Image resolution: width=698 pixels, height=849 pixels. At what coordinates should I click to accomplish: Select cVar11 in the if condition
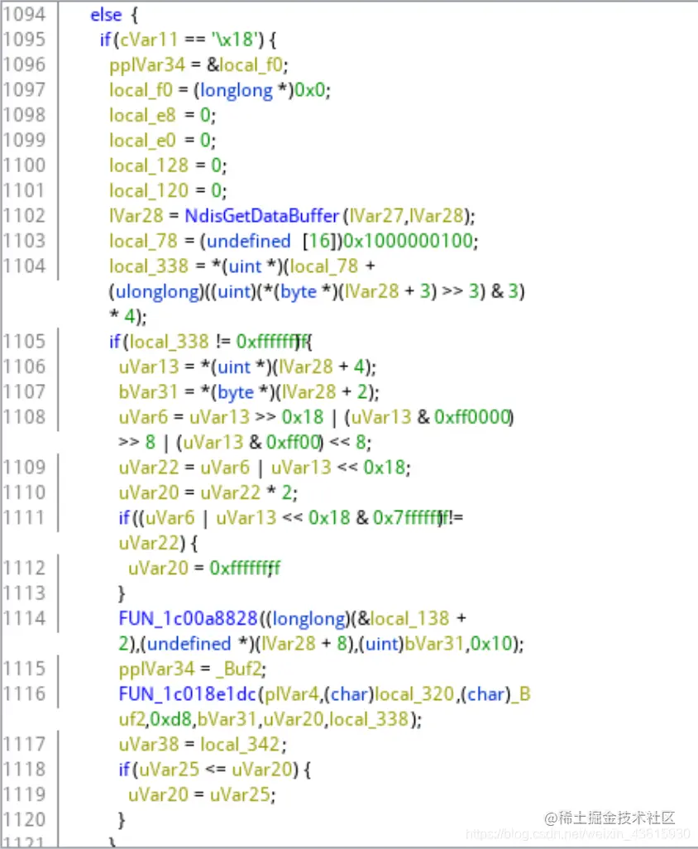(149, 40)
